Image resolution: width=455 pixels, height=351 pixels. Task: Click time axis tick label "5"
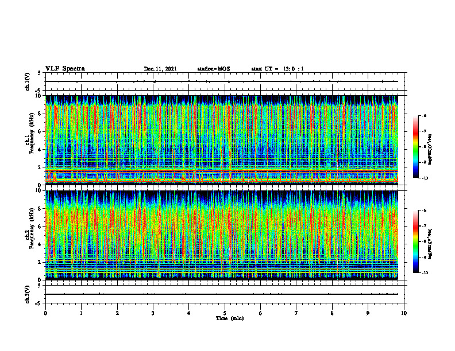(225, 313)
